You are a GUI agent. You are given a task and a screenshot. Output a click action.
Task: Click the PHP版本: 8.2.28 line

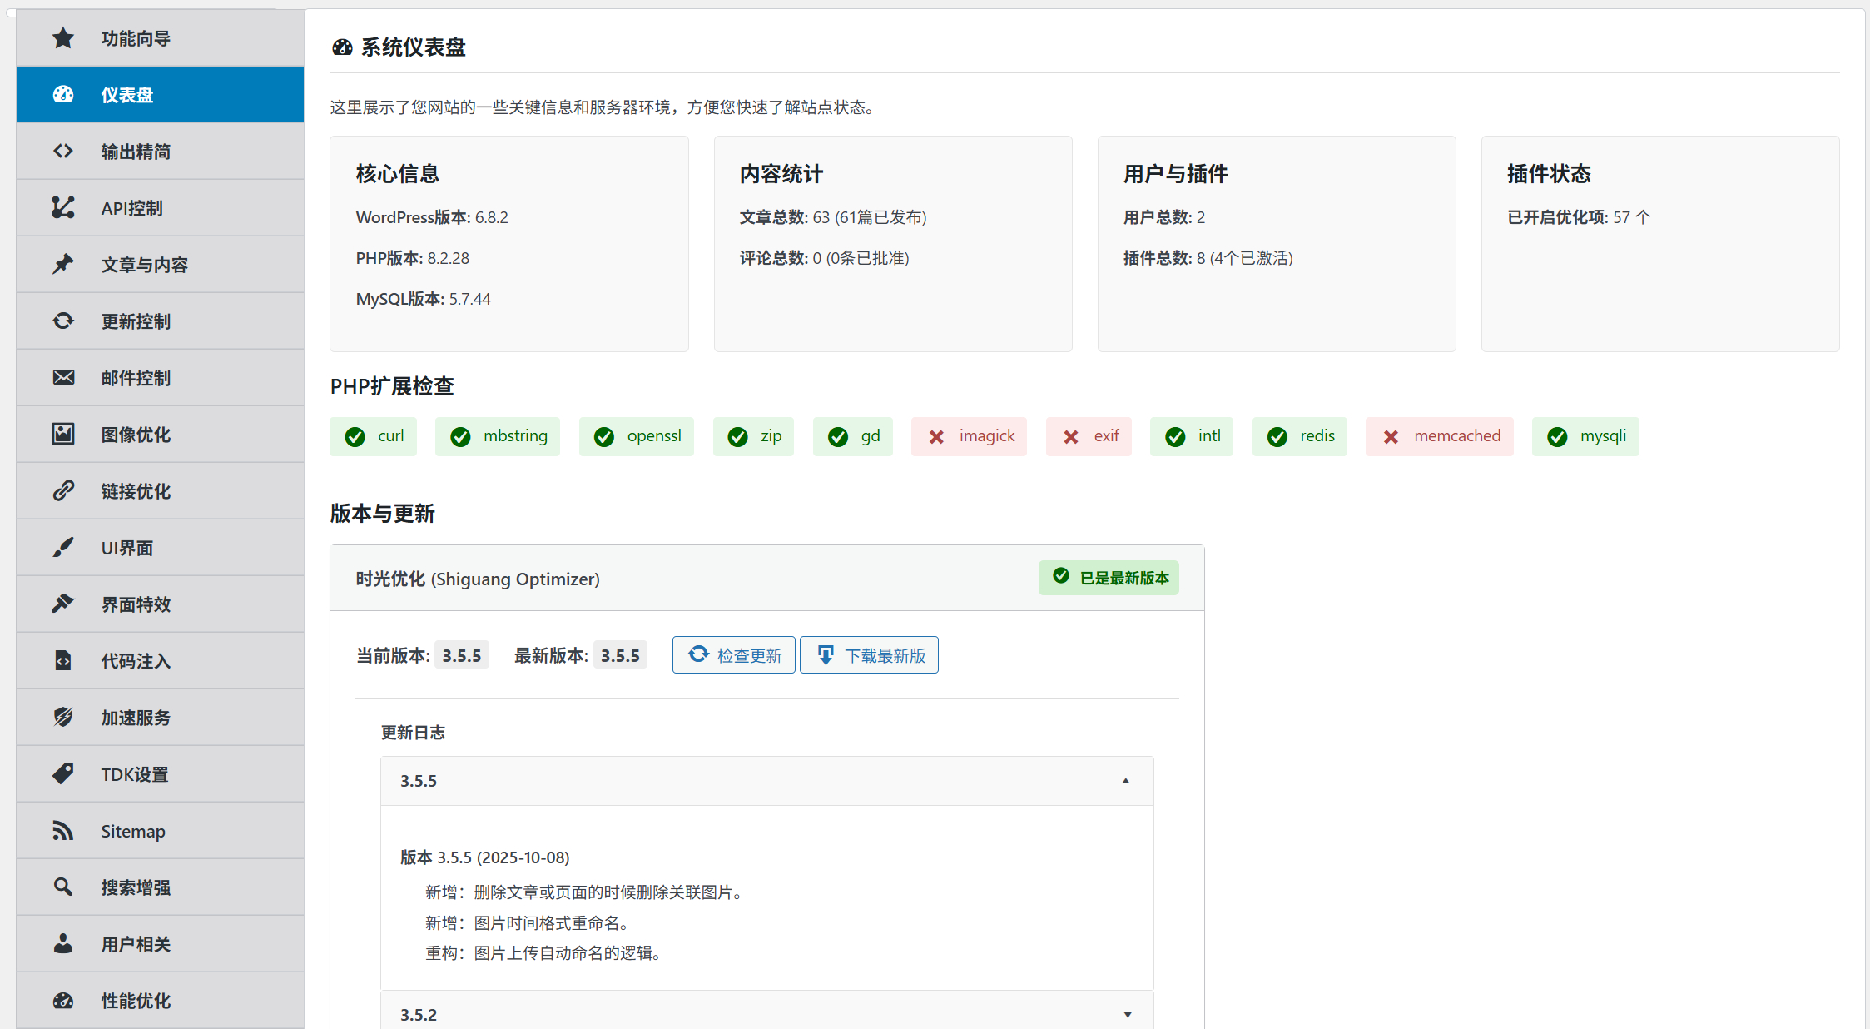pyautogui.click(x=413, y=258)
